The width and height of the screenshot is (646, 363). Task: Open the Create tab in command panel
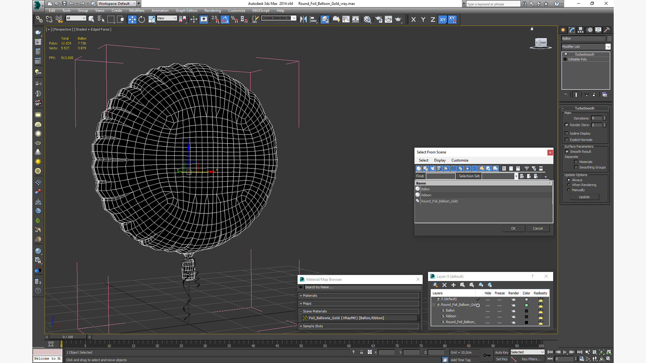tap(563, 30)
